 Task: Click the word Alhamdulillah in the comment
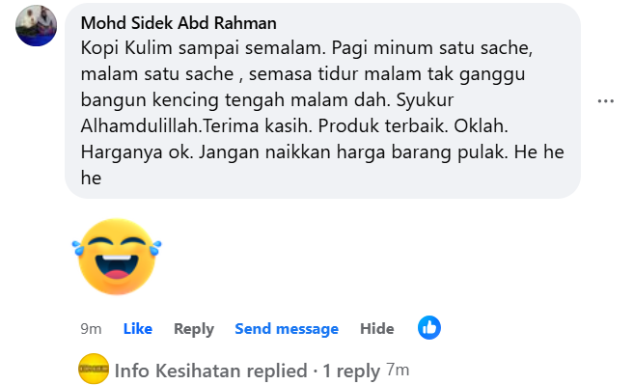(x=140, y=125)
